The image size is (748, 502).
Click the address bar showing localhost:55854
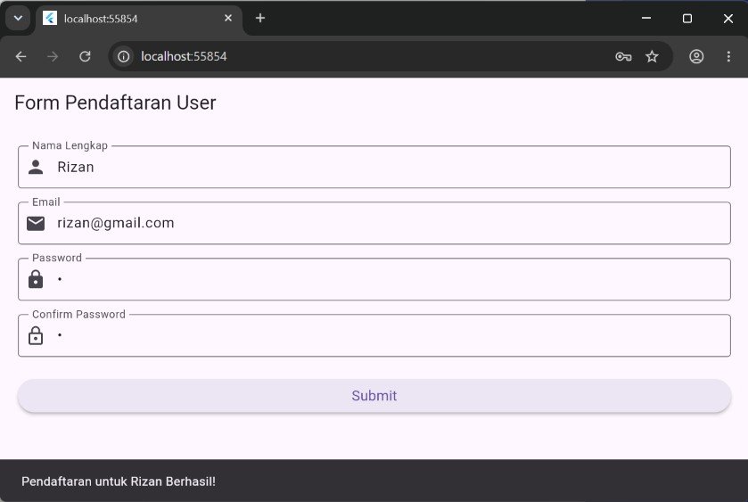(390, 56)
